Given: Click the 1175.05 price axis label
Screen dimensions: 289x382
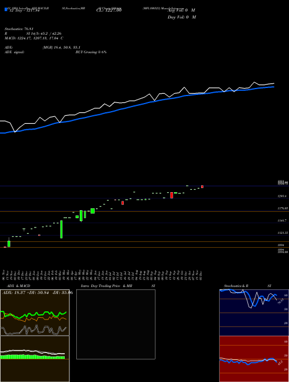Looking at the screenshot, I should pos(283,208).
